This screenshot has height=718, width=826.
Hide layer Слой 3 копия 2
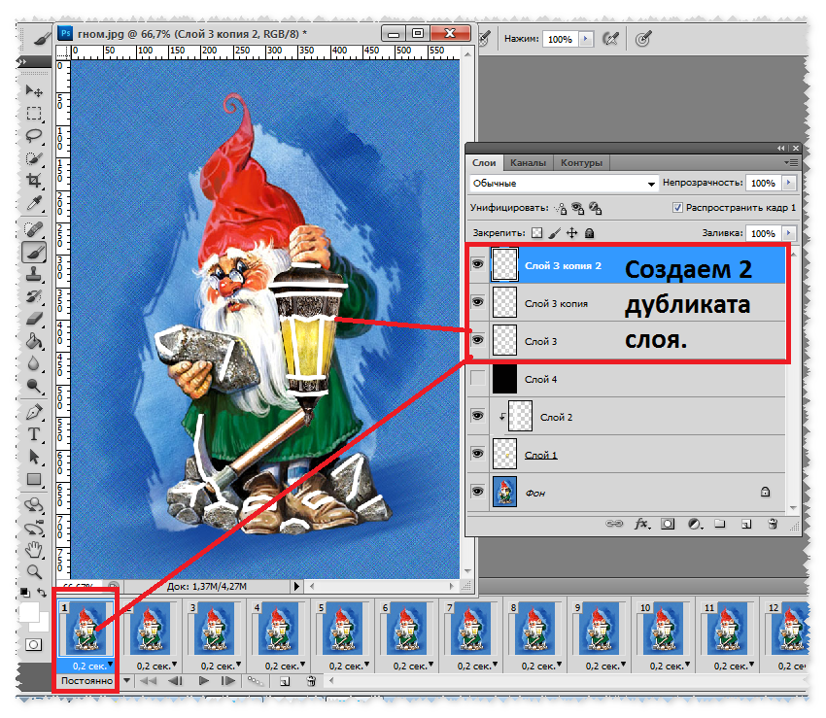point(478,264)
